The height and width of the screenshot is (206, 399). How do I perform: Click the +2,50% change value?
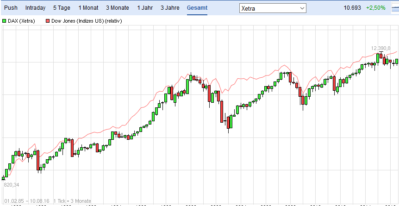375,8
